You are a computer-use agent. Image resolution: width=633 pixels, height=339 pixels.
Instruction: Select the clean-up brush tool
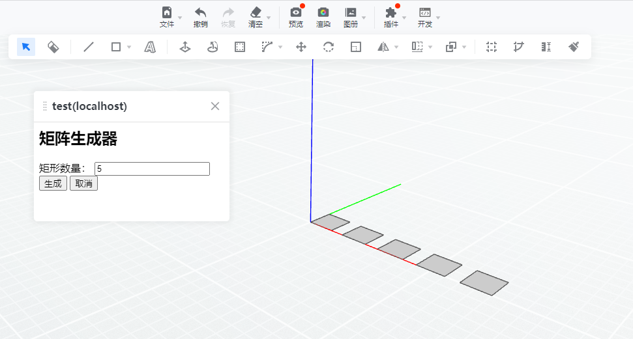pyautogui.click(x=574, y=47)
